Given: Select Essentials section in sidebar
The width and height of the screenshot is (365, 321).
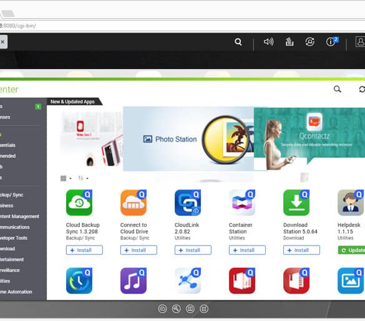Looking at the screenshot, I should pos(7,145).
